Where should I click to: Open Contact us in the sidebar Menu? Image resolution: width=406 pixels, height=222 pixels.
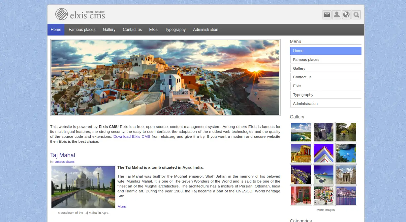point(326,77)
